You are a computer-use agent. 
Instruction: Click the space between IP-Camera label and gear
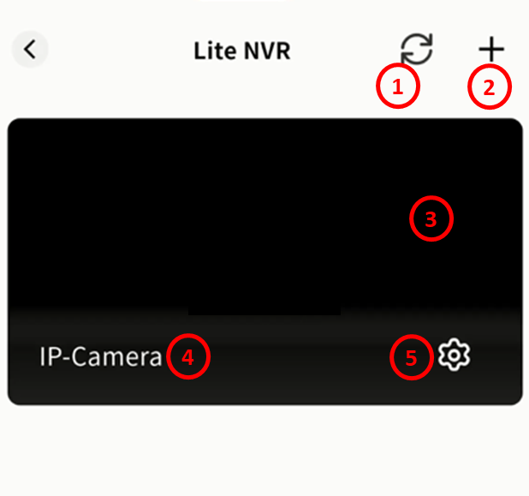coord(300,356)
